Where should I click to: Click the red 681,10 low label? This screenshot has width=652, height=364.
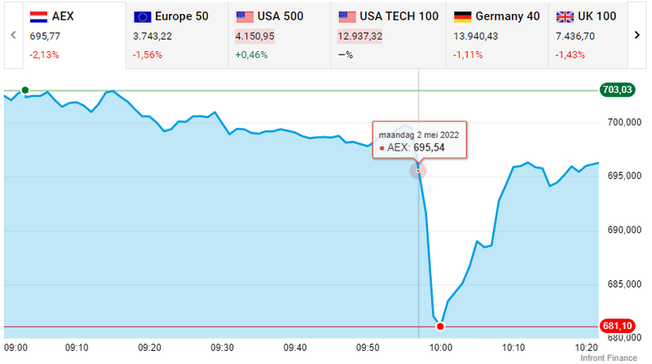click(616, 327)
